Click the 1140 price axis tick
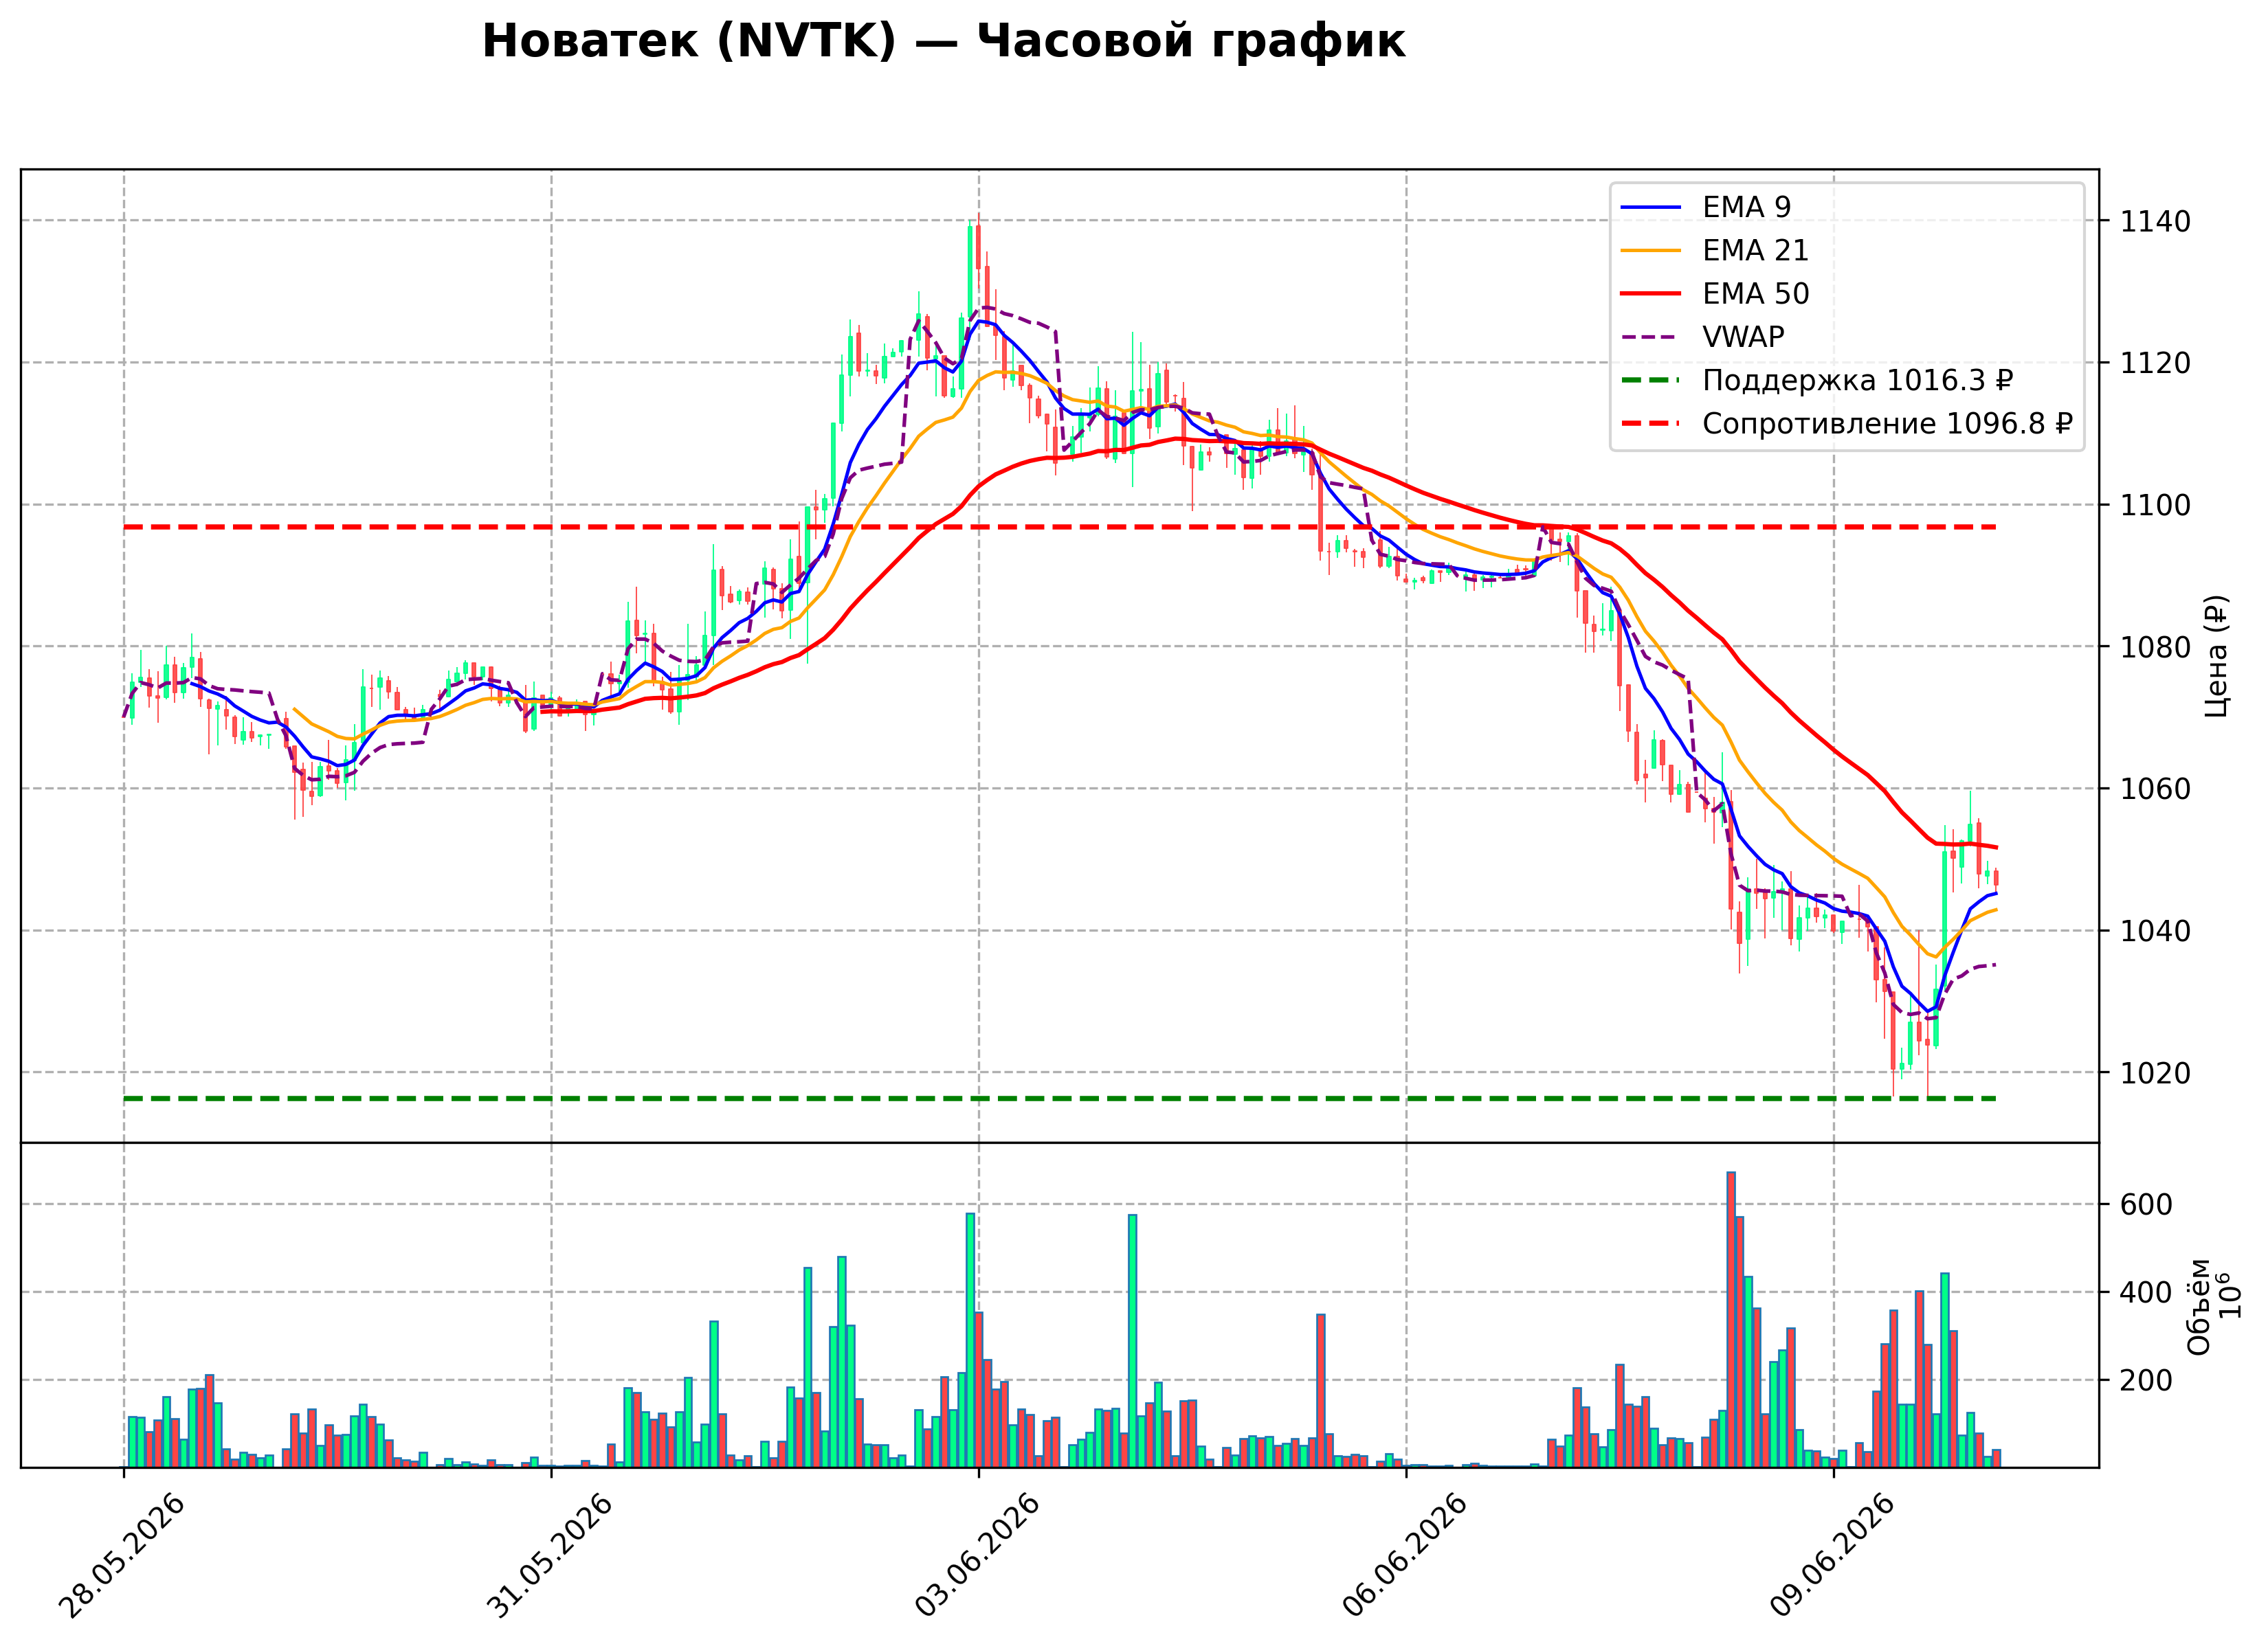This screenshot has height=1644, width=2268. pos(2155,221)
